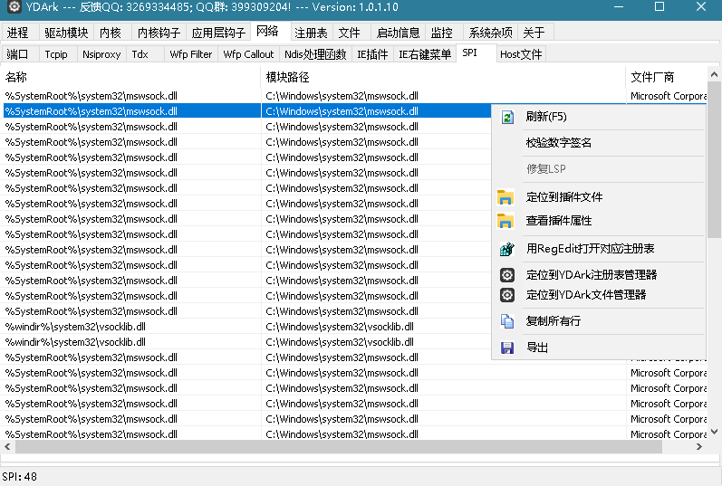Open the 驱动模块 tab
This screenshot has width=722, height=486.
(x=66, y=33)
